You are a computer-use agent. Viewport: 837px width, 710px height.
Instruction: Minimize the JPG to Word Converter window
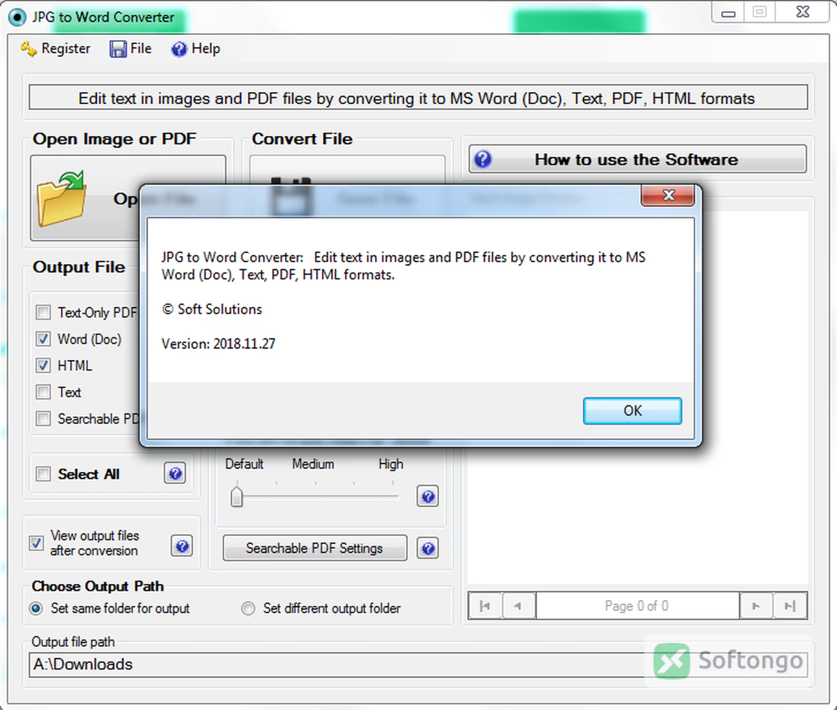click(728, 13)
